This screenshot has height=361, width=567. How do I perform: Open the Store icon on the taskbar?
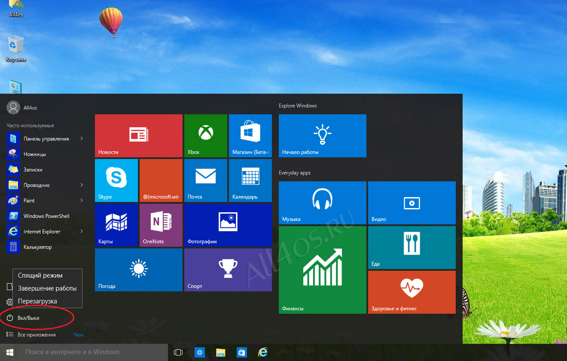[242, 352]
